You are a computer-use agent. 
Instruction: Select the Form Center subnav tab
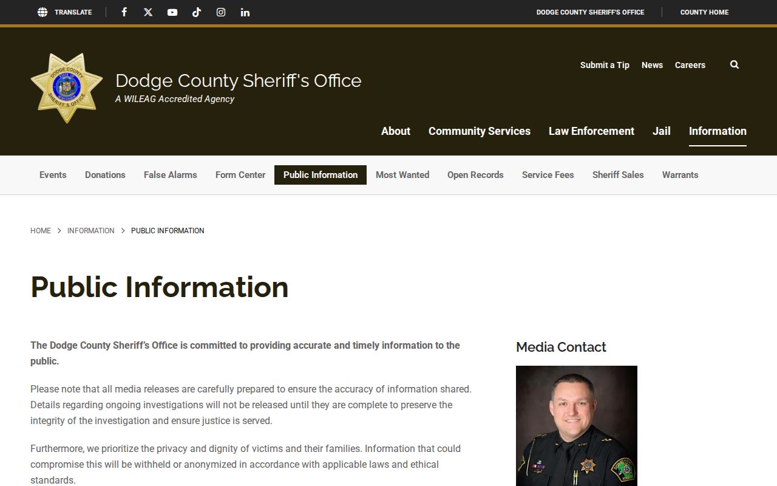[x=240, y=174]
